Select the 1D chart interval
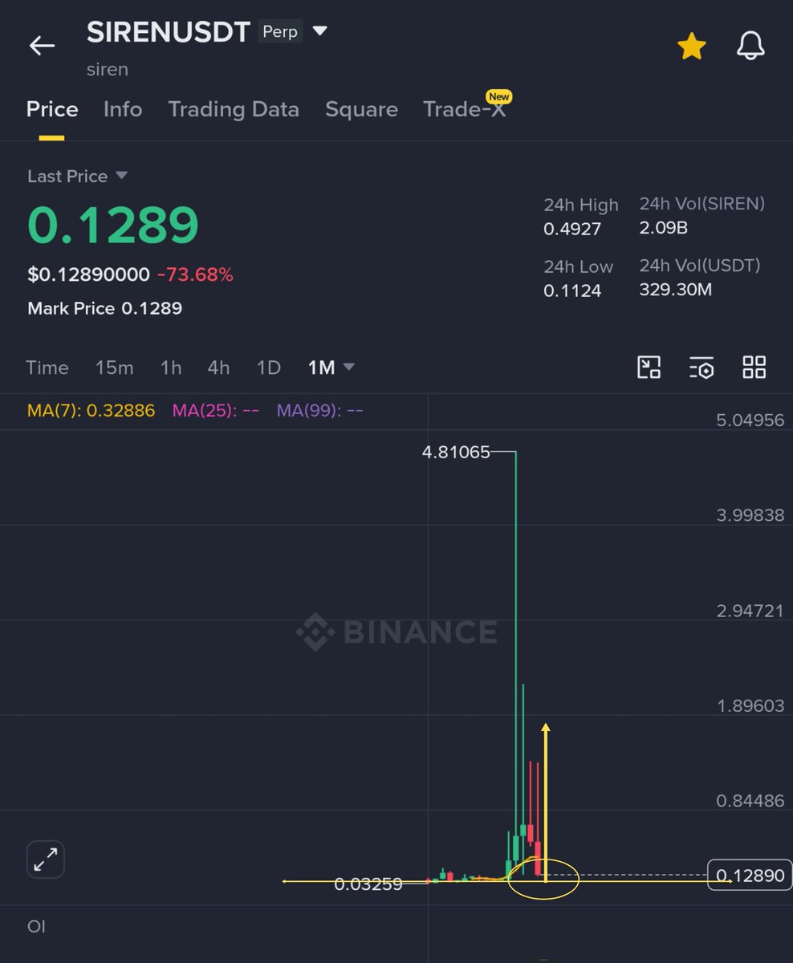 [x=269, y=368]
